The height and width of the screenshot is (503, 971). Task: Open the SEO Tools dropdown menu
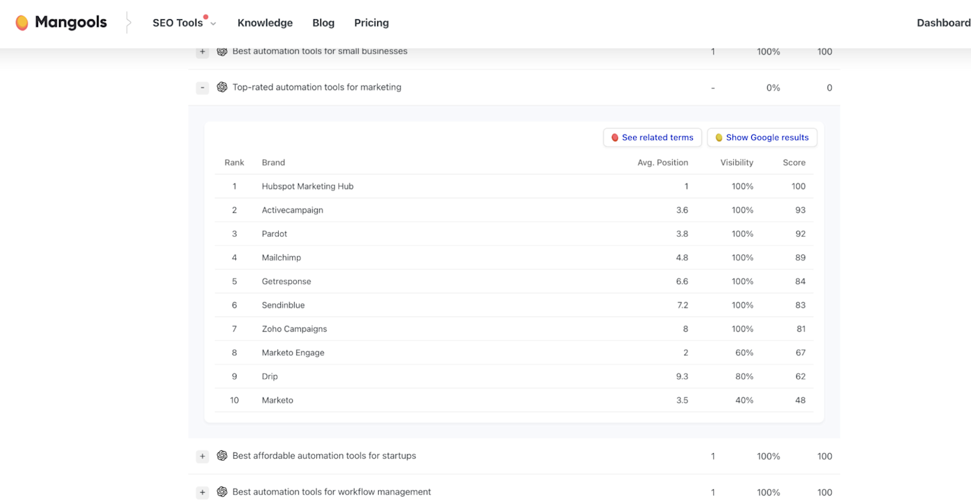[x=184, y=23]
